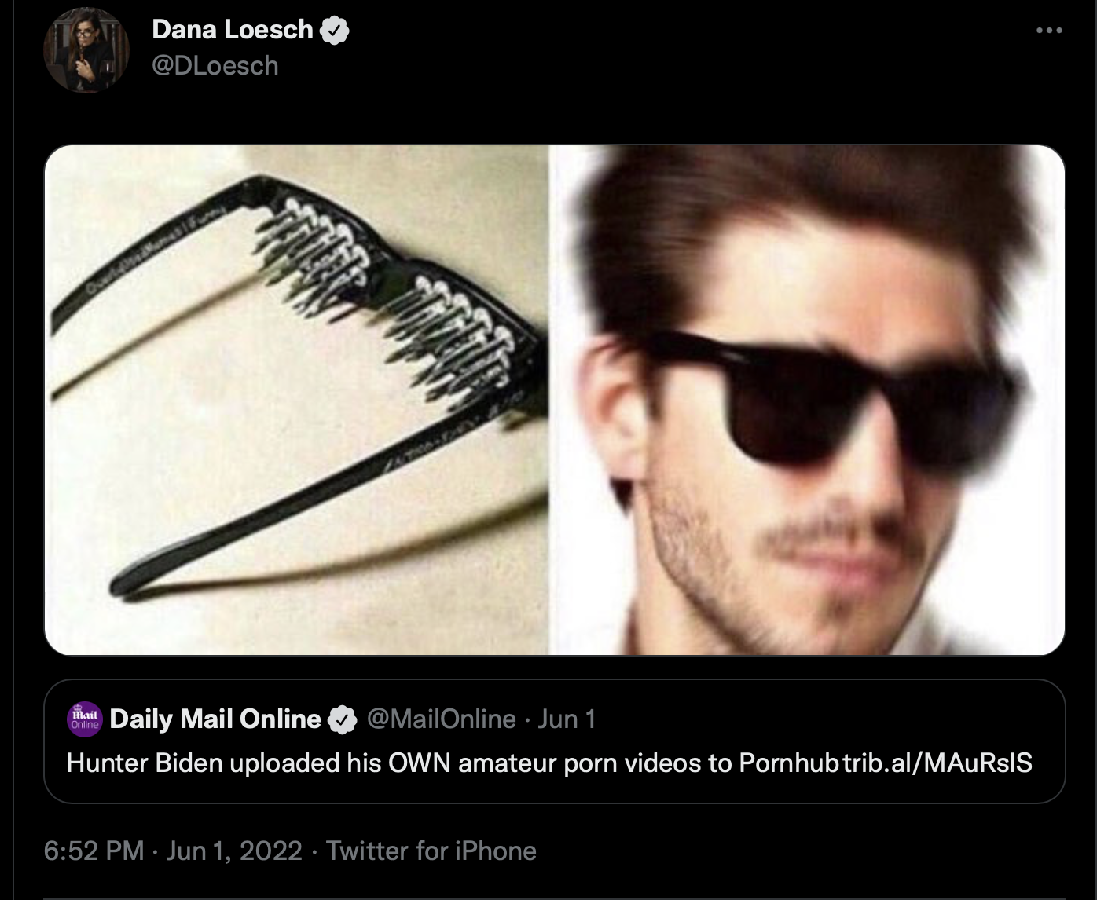Click the Jun 1, 2022 date
The width and height of the screenshot is (1097, 900).
(x=234, y=851)
